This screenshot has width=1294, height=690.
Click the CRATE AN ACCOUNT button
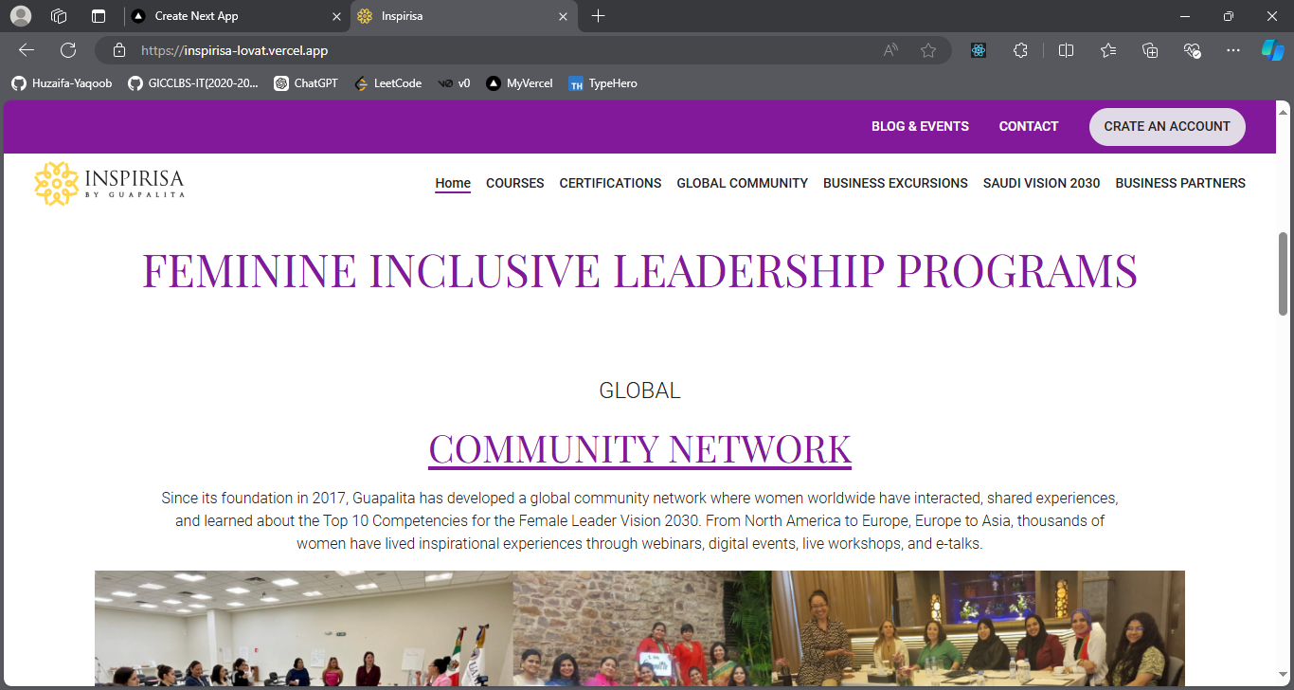point(1167,127)
